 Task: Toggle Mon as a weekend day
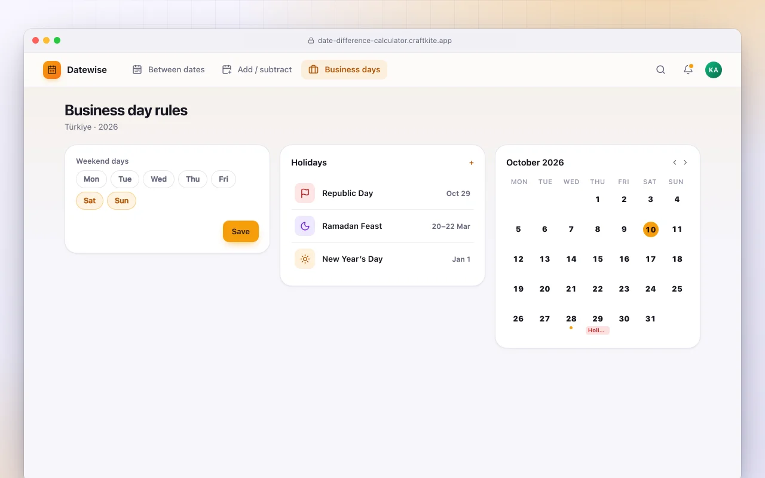(91, 179)
